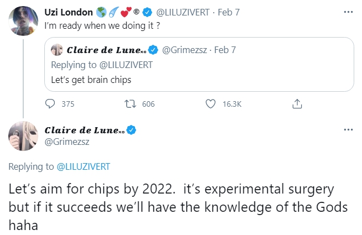The image size is (362, 235).
Task: Click @LILUZIVERT in the bottom Replying to line
Action: tap(84, 166)
